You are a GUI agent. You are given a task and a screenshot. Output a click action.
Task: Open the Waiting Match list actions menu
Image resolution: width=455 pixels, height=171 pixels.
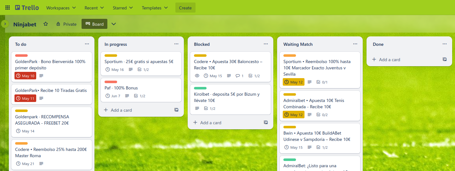pyautogui.click(x=355, y=44)
